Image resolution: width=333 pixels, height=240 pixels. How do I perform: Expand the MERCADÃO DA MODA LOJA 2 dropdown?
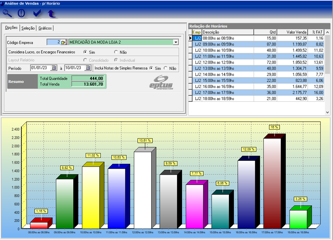coord(176,42)
